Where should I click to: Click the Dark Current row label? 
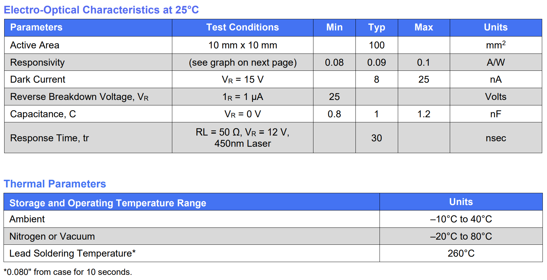pyautogui.click(x=38, y=79)
